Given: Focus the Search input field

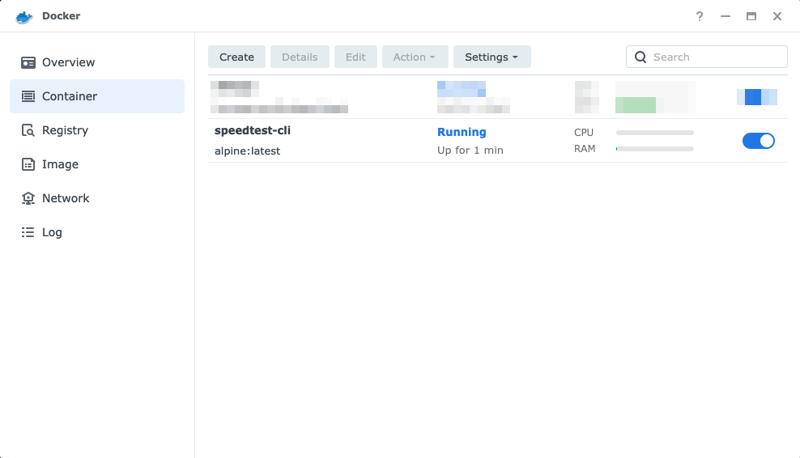Looking at the screenshot, I should coord(707,57).
